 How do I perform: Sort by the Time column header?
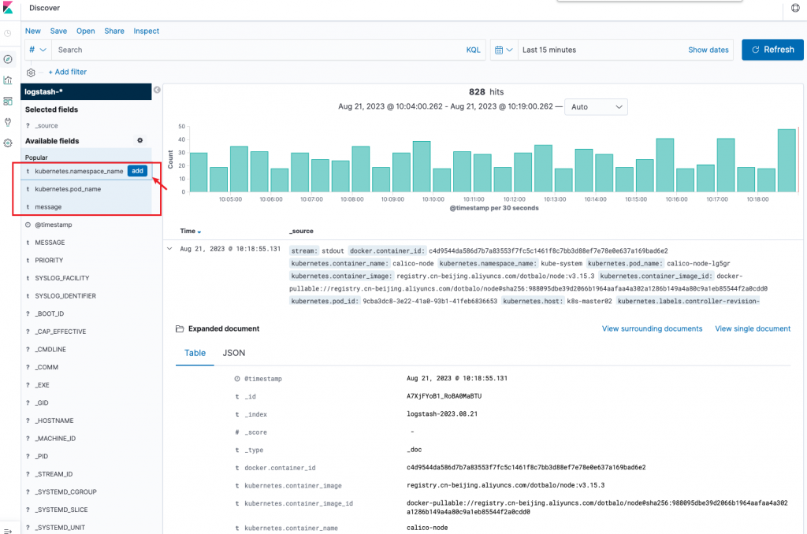pos(191,232)
